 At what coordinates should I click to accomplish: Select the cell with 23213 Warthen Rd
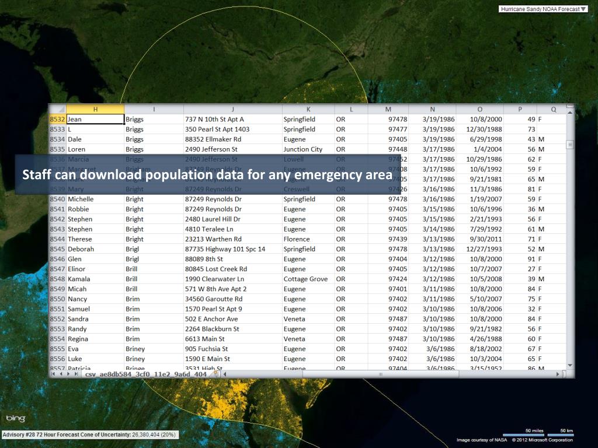point(232,239)
